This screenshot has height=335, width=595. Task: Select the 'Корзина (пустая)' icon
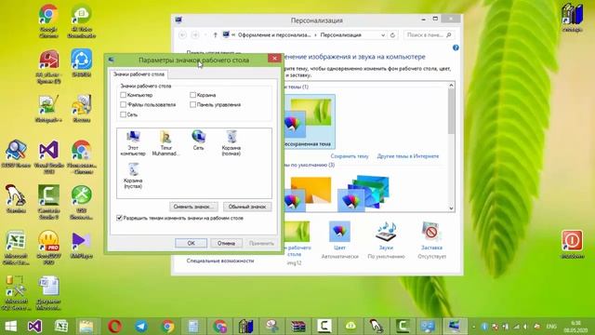click(x=133, y=176)
